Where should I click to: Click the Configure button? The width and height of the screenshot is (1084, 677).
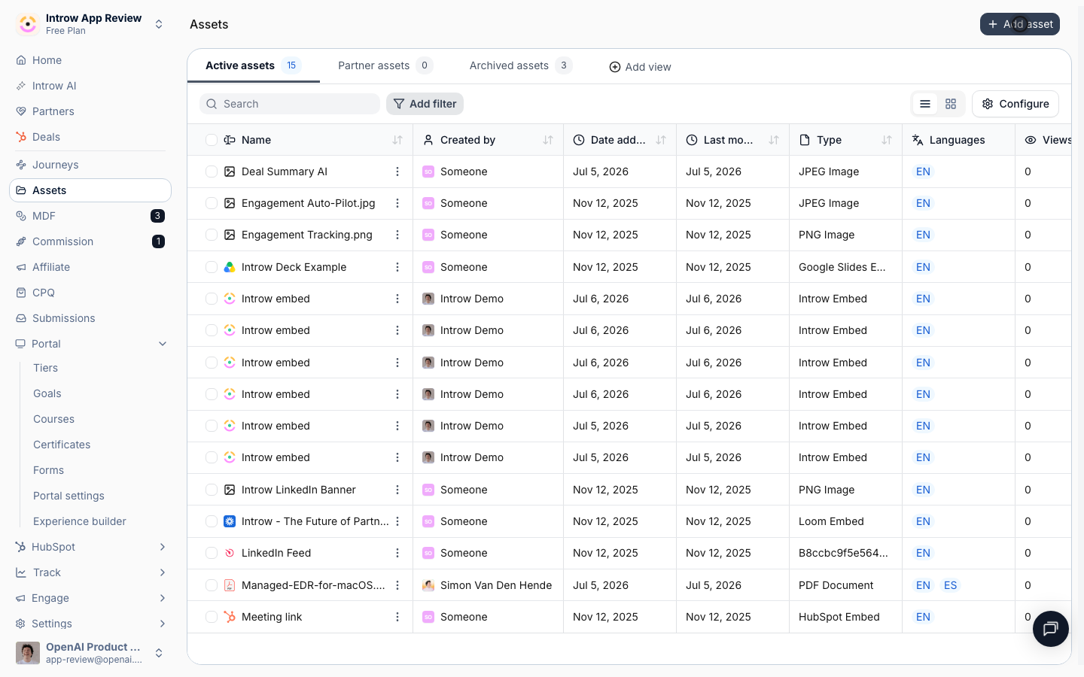pyautogui.click(x=1015, y=104)
